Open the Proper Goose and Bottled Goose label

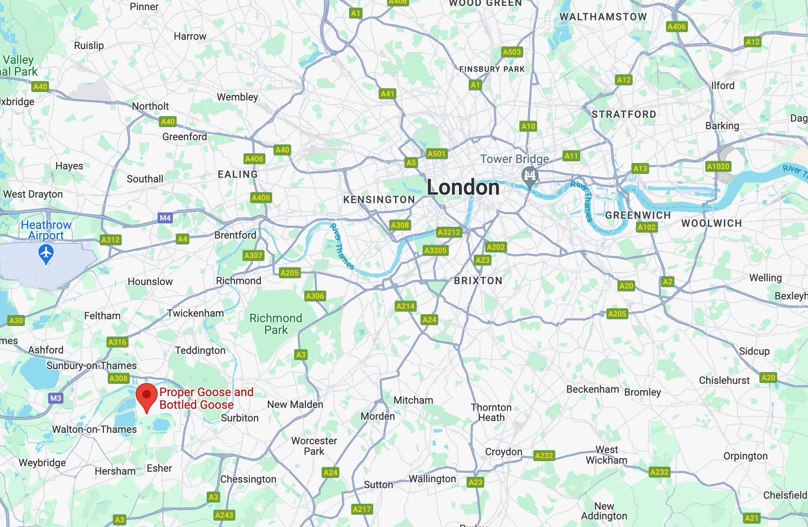(x=206, y=398)
